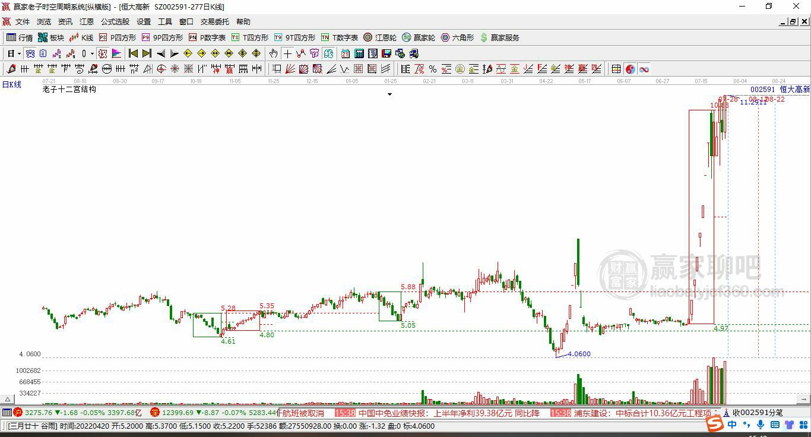Expand the candlestick style dropdown arrow
This screenshot has width=811, height=437.
pyautogui.click(x=92, y=53)
